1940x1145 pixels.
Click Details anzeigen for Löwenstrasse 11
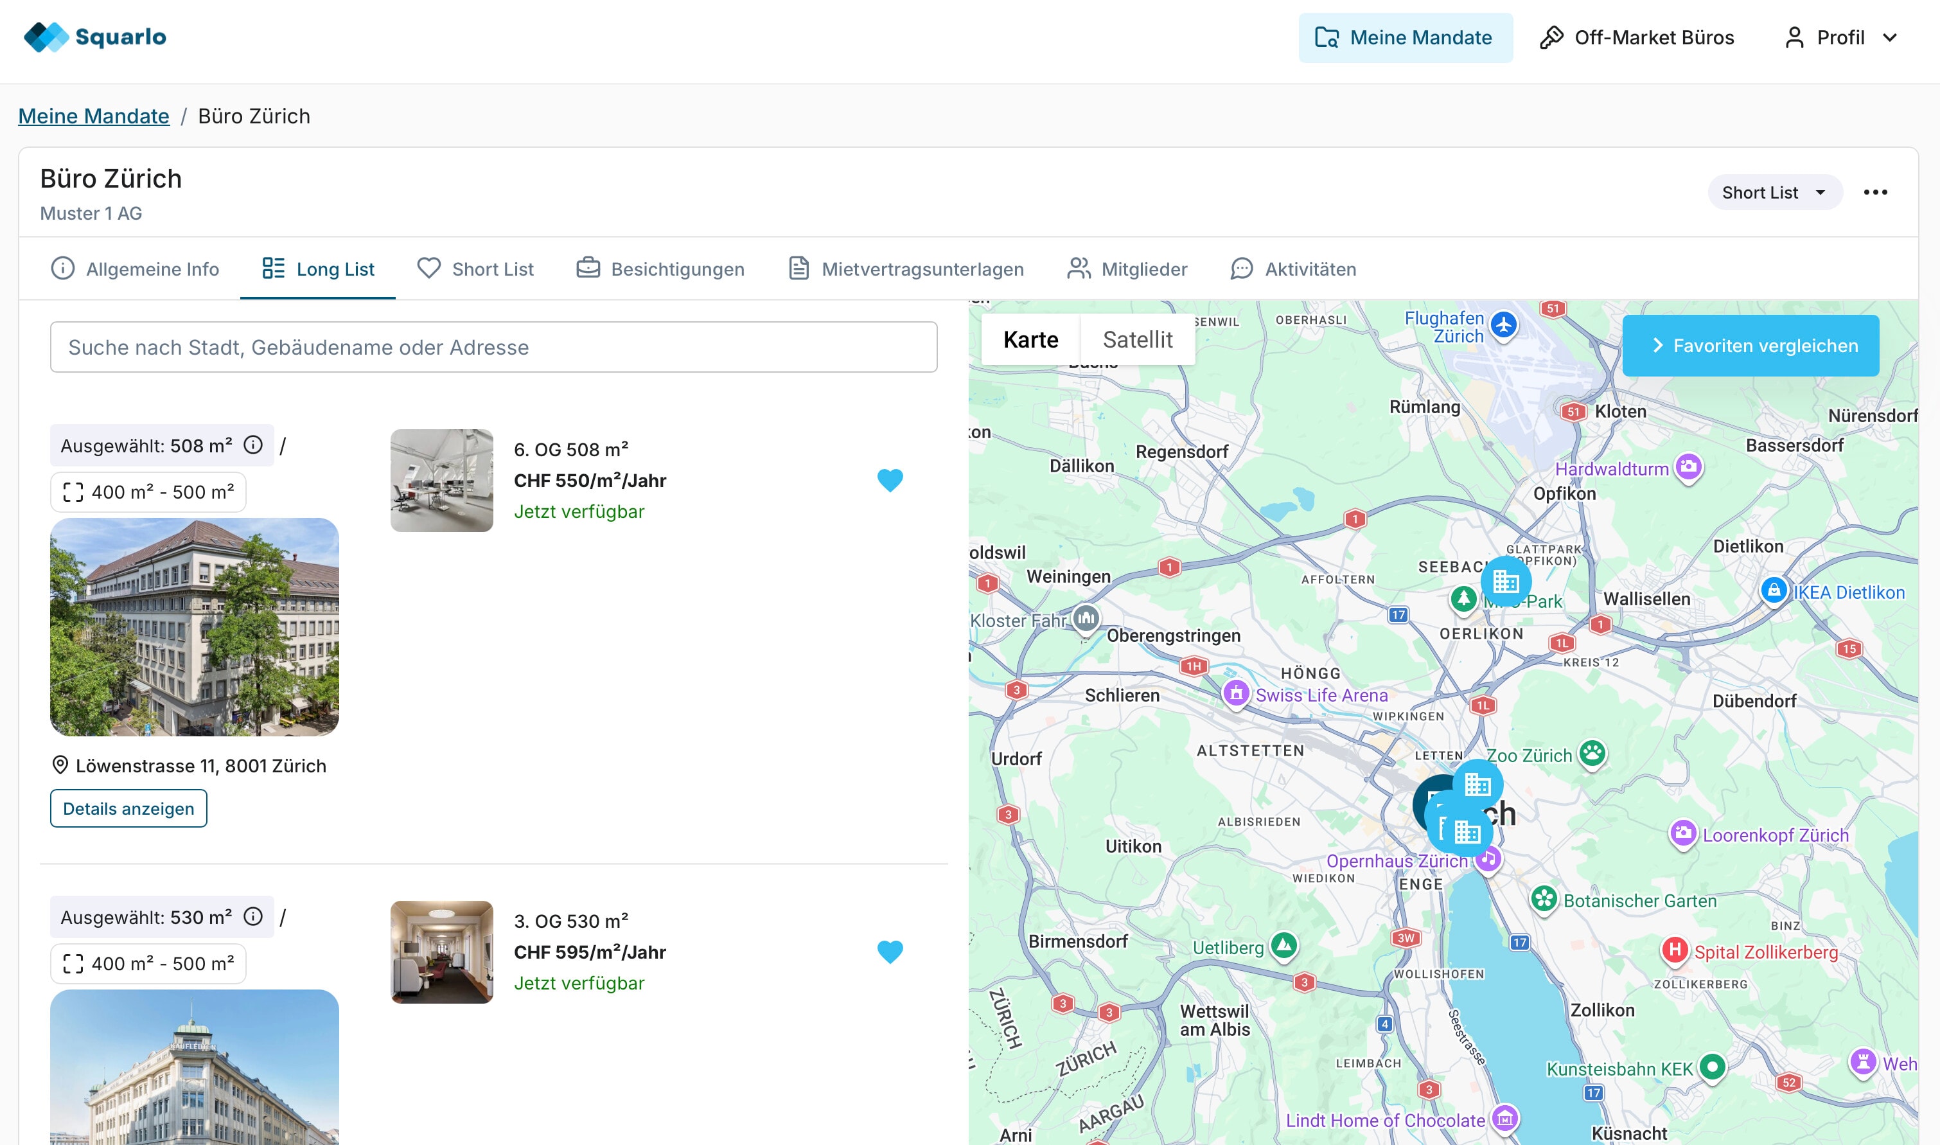(x=128, y=808)
